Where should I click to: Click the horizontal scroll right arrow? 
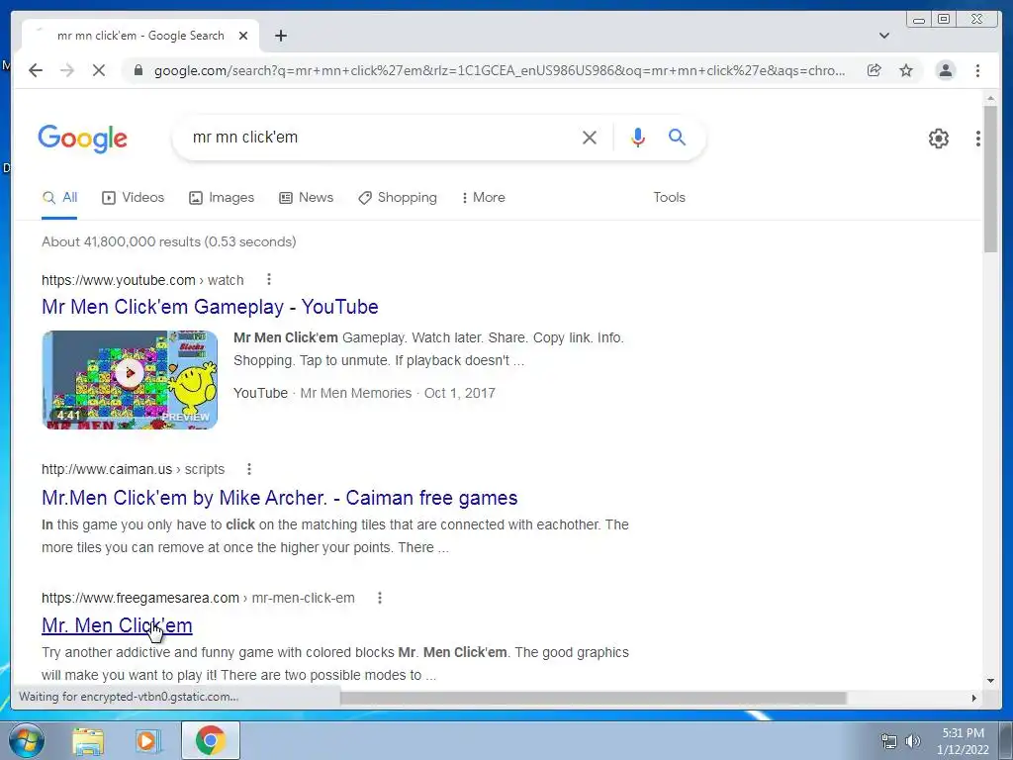[x=973, y=698]
